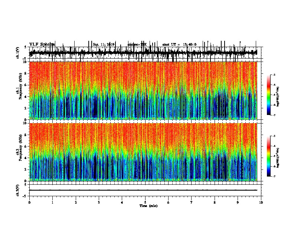This screenshot has width=294, height=227.
Task: Click the "-4" label on ch.2 color bar
Action: point(274,146)
